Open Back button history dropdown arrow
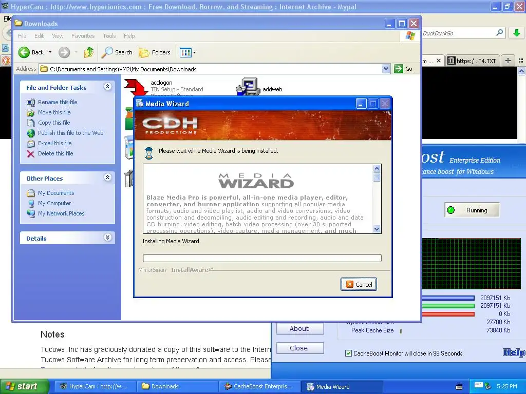Viewport: 526px width, 394px height. (50, 52)
